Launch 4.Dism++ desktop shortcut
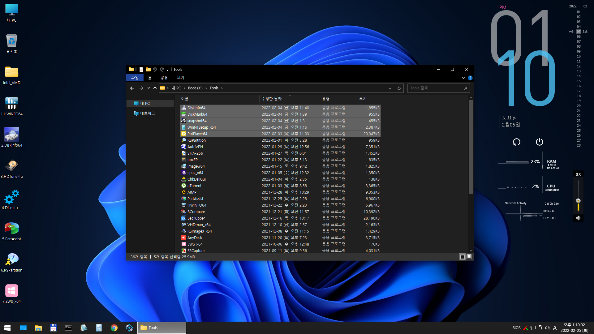This screenshot has height=334, width=594. 12,200
